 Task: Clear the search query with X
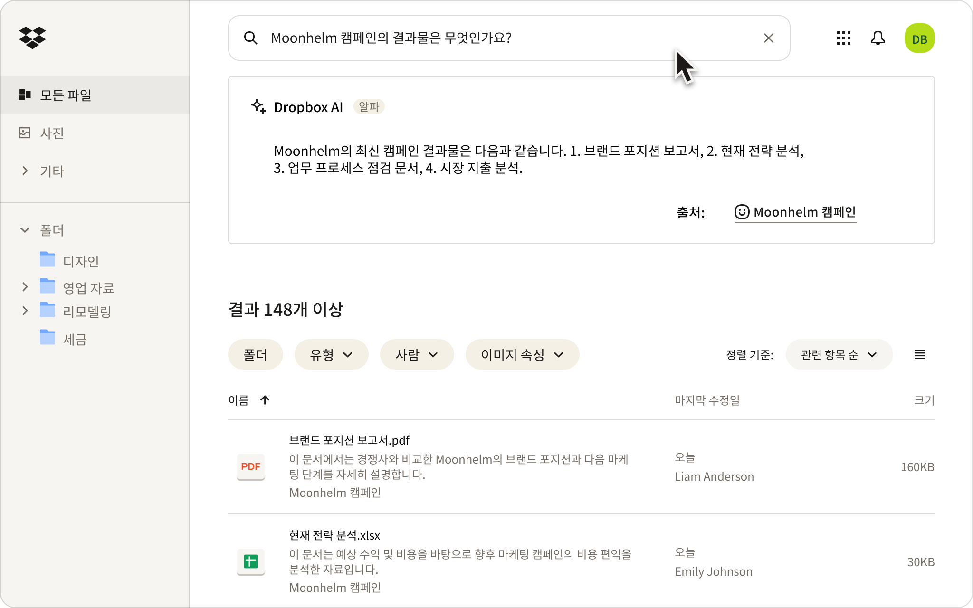coord(768,38)
